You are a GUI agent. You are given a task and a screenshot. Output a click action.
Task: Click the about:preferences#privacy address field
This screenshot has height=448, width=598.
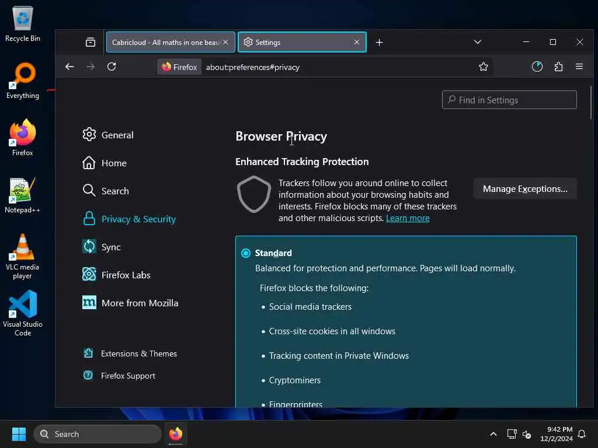[252, 68]
